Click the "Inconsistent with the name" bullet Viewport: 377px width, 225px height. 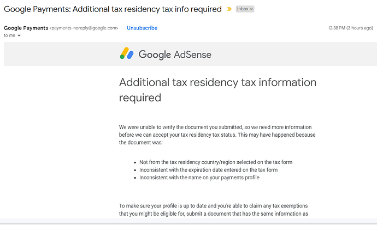pos(199,178)
